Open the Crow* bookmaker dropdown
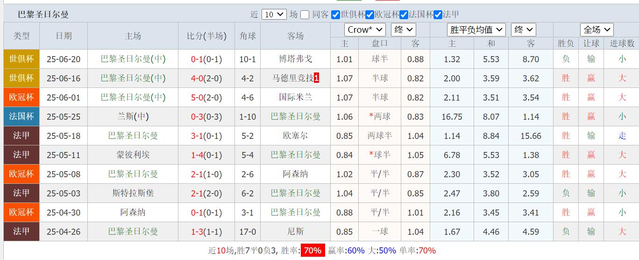639x260 pixels. click(x=365, y=29)
